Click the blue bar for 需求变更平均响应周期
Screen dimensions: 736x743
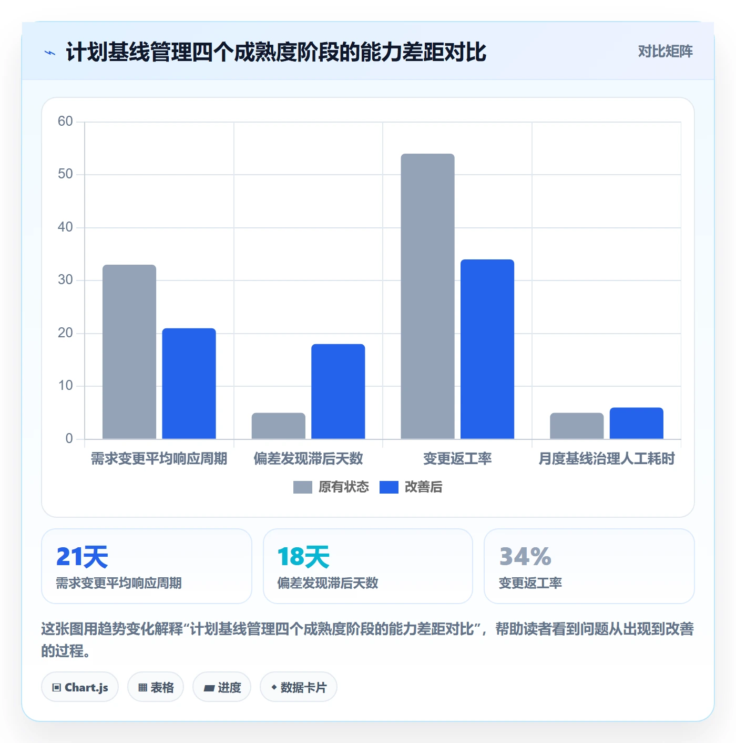pos(189,384)
